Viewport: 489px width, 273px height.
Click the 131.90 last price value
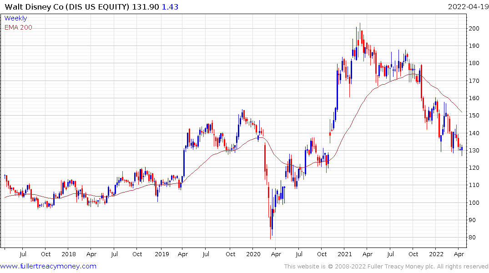(146, 7)
